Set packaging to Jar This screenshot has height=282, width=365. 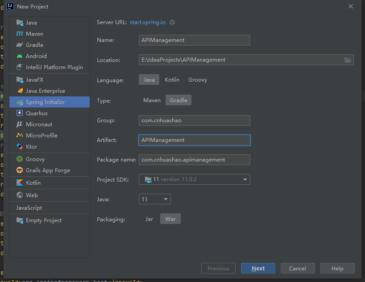(x=149, y=219)
